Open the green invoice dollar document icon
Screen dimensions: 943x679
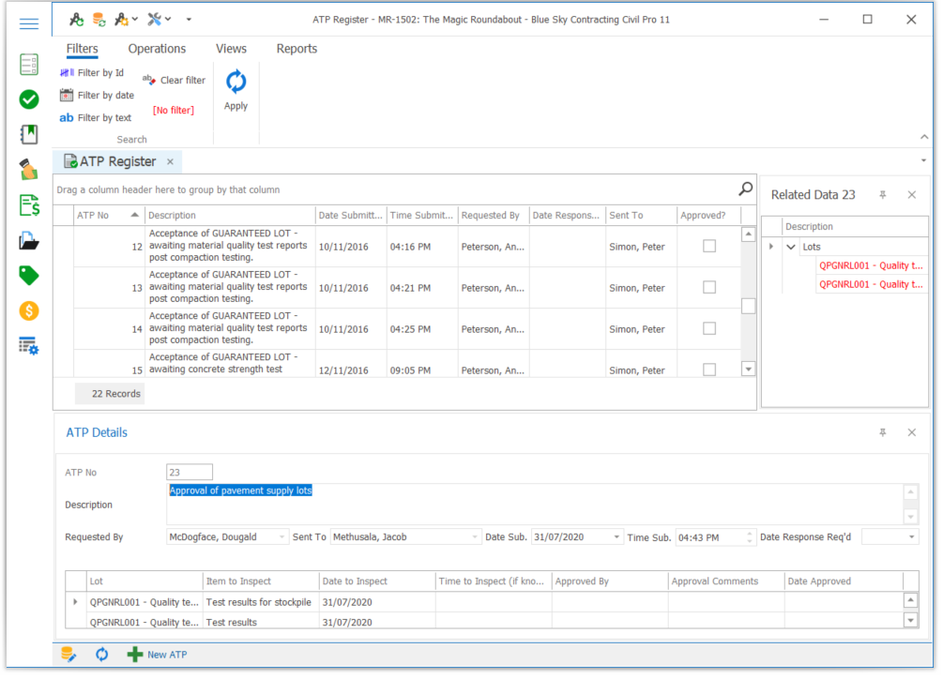29,205
